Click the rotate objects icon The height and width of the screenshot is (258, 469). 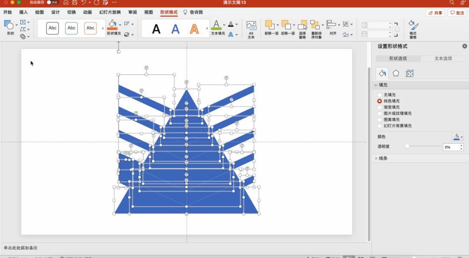[346, 34]
